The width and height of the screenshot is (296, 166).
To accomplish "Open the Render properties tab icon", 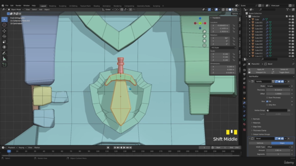I will pos(244,70).
